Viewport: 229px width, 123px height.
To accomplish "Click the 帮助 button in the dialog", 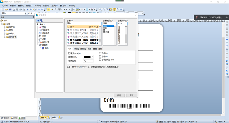I will point(132,95).
